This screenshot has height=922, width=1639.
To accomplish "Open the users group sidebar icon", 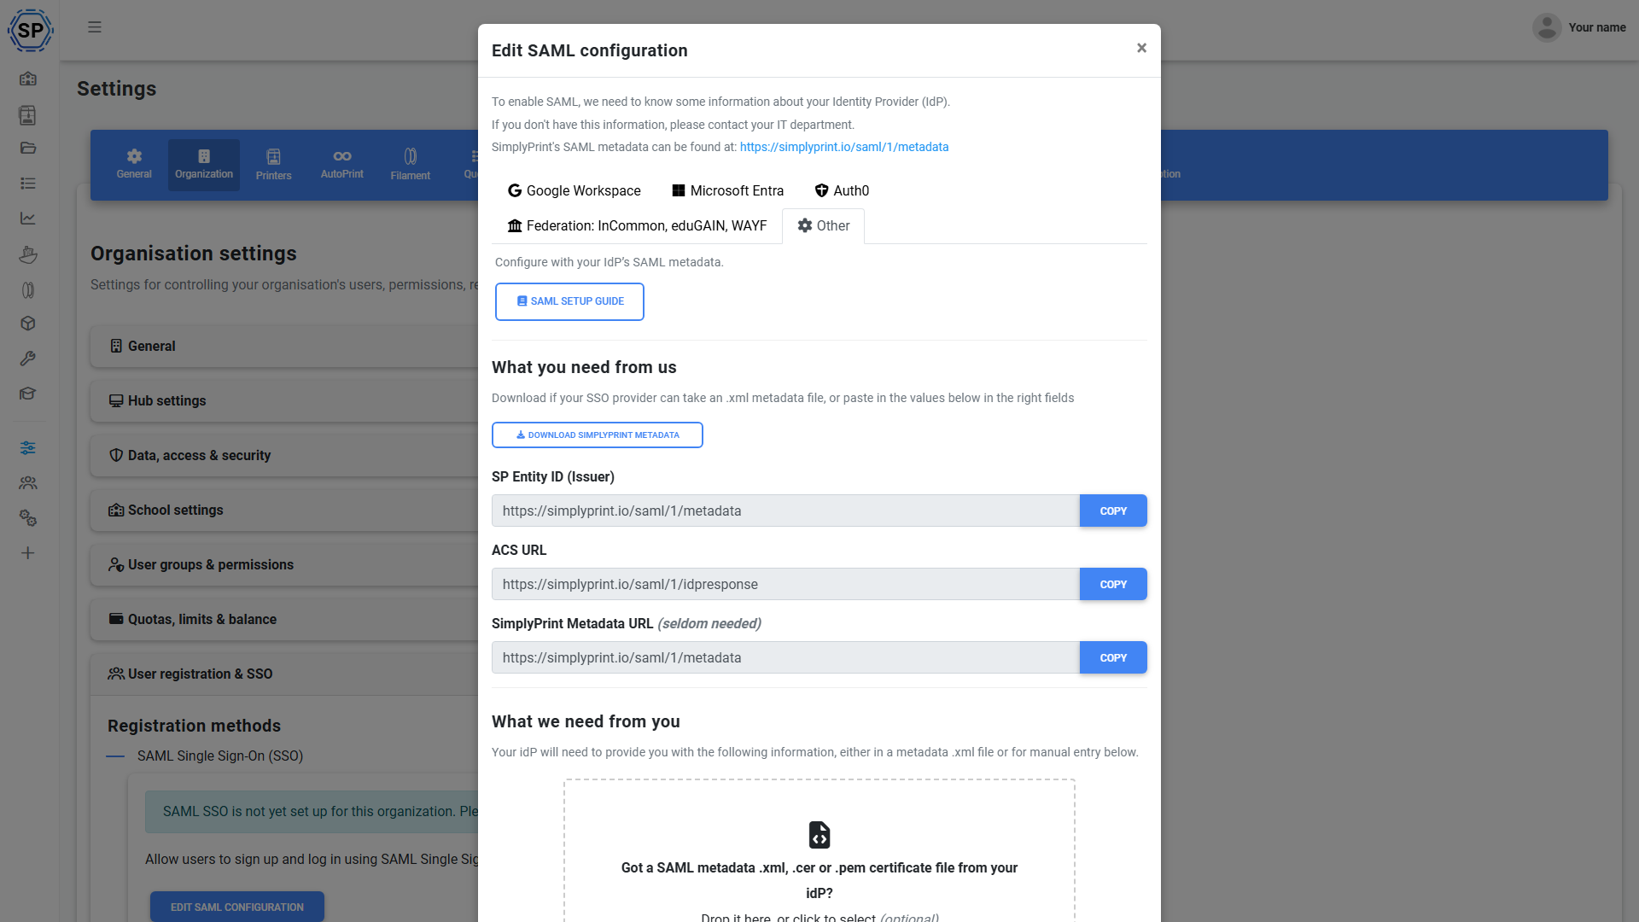I will click(28, 483).
